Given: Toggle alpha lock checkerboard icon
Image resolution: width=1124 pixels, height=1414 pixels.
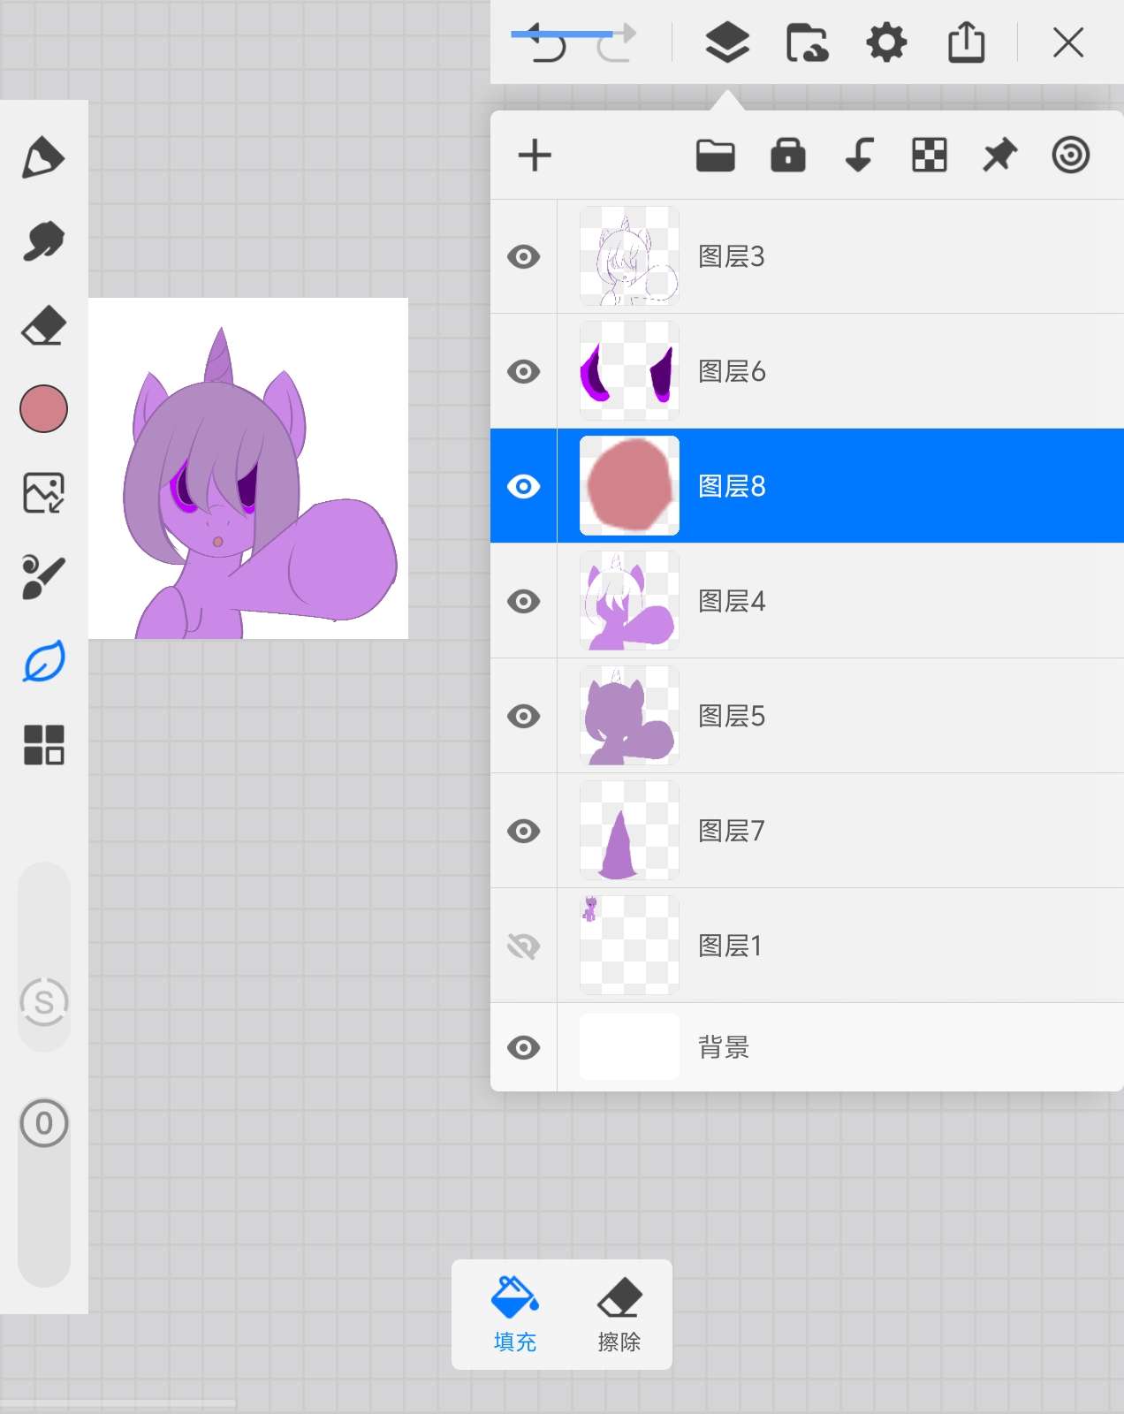Looking at the screenshot, I should [x=930, y=156].
